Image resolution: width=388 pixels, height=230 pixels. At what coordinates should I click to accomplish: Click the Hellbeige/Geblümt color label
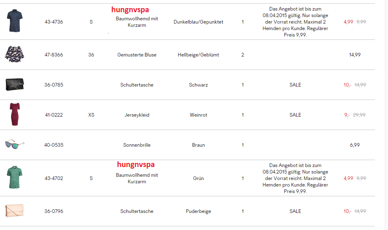click(x=198, y=55)
